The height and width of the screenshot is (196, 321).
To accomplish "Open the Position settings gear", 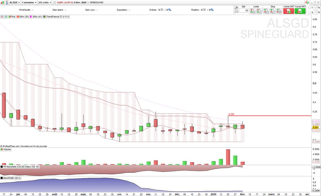I will click(x=212, y=10).
